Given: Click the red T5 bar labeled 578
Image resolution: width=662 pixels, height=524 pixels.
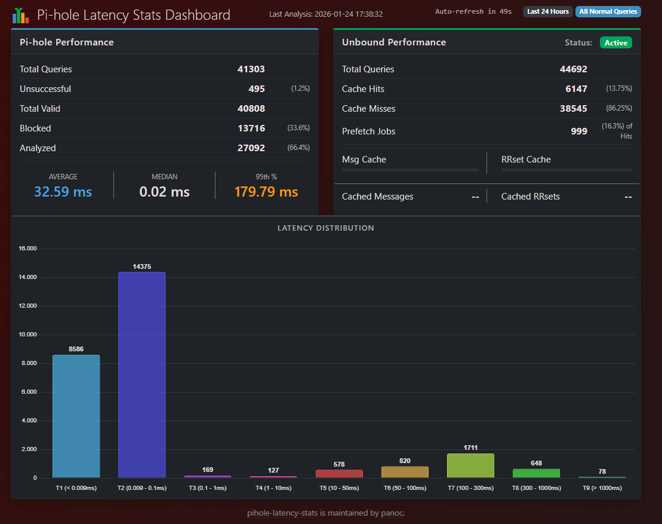Looking at the screenshot, I should 339,473.
